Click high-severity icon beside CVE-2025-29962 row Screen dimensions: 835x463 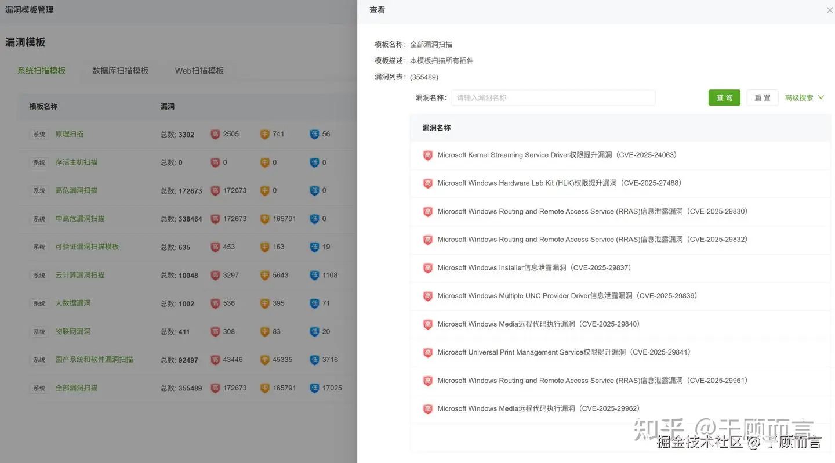click(x=428, y=409)
